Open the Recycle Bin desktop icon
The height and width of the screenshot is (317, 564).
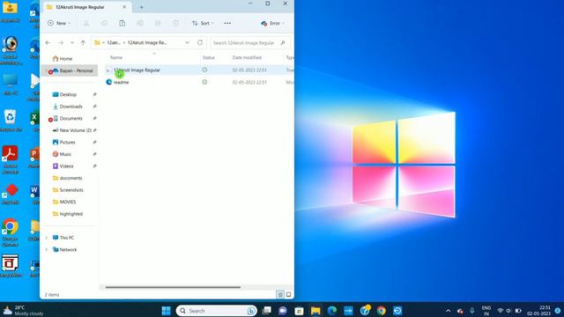point(10,121)
